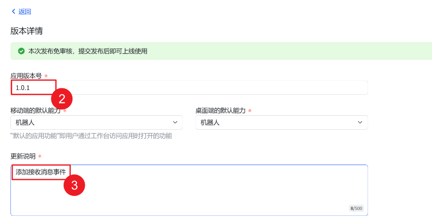Click the 1.0.1 version number text

[23, 88]
